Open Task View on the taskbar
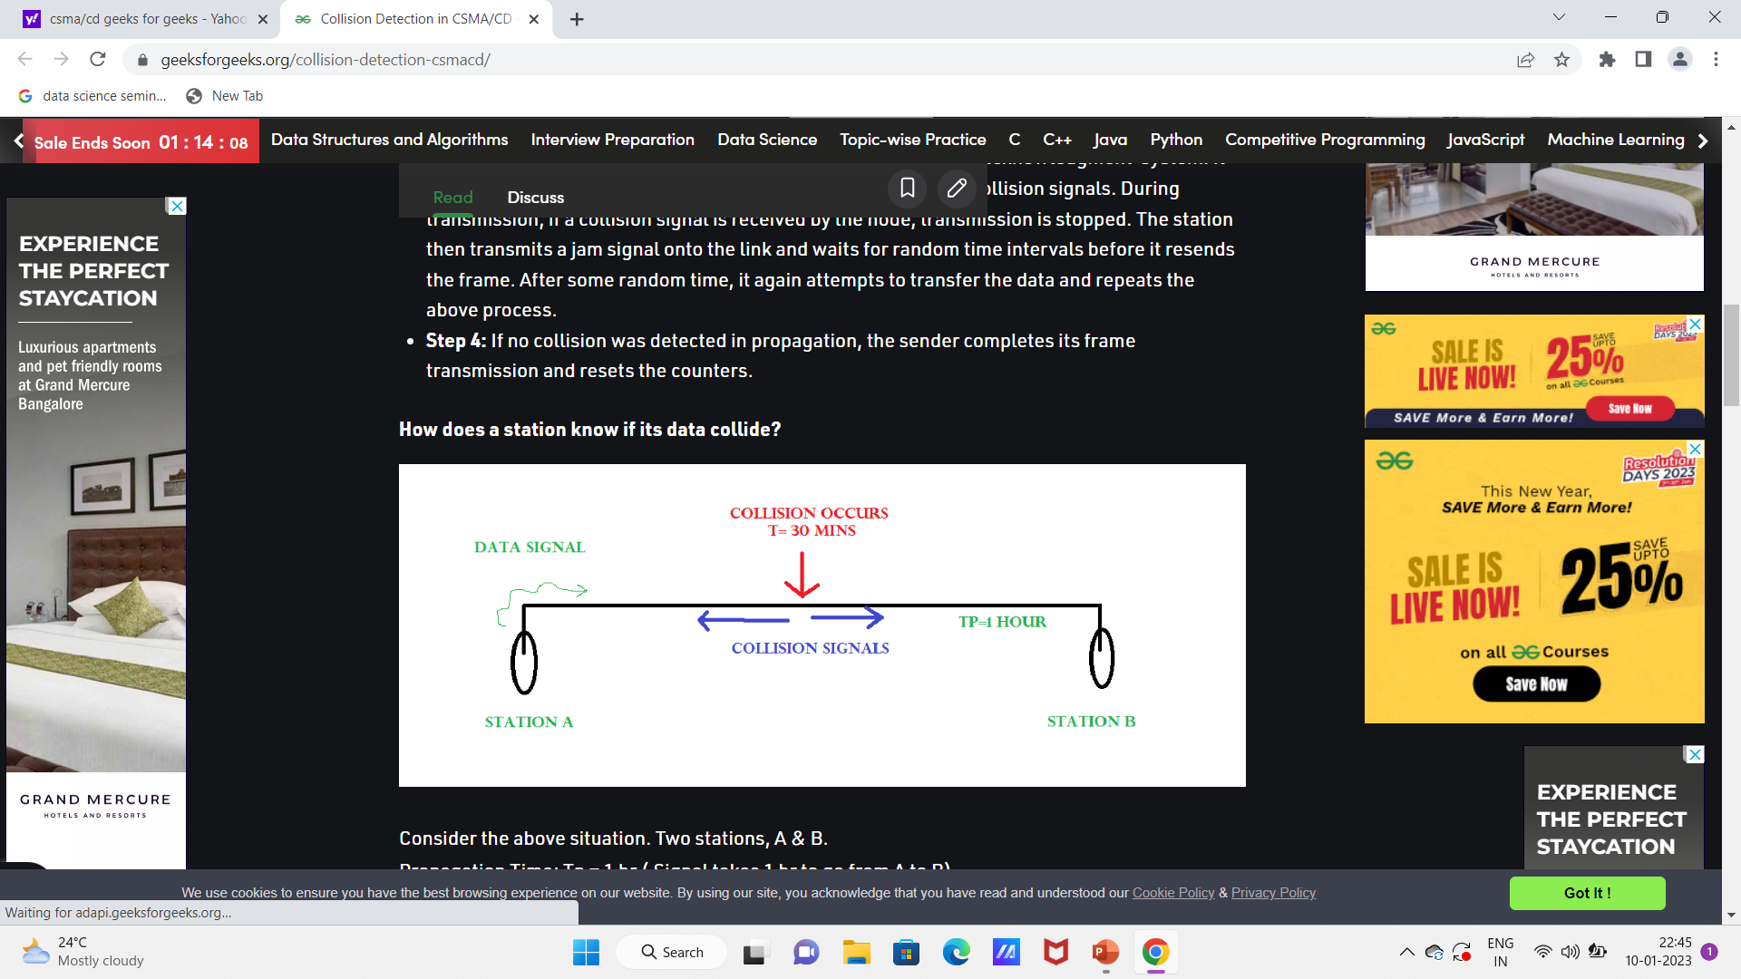The width and height of the screenshot is (1741, 979). (x=754, y=952)
